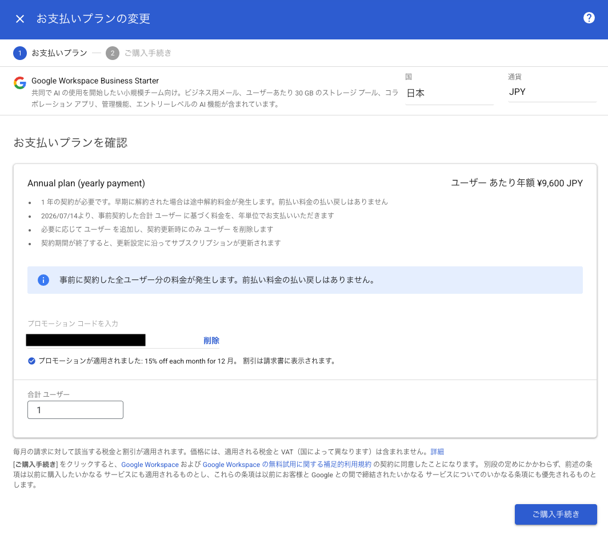Click the 事前に契約した全ユーザー分 notice text
The image size is (608, 535).
click(217, 280)
